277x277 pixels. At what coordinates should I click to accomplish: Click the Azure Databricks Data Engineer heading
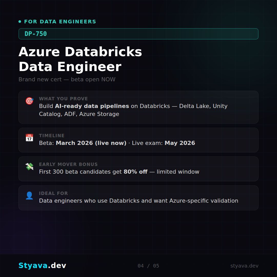click(x=80, y=59)
